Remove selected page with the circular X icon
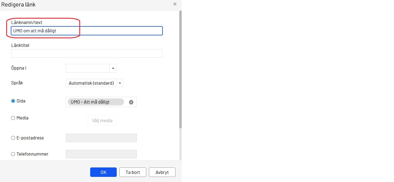Image resolution: width=394 pixels, height=182 pixels. click(x=131, y=102)
